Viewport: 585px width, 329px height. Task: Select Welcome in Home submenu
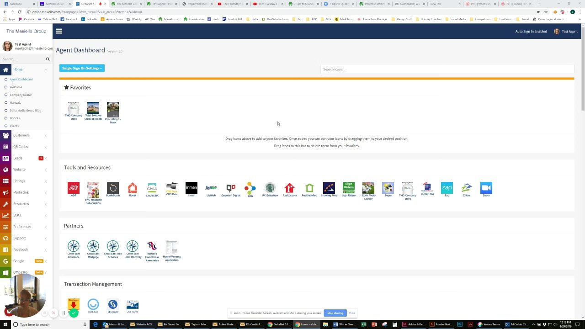click(16, 87)
